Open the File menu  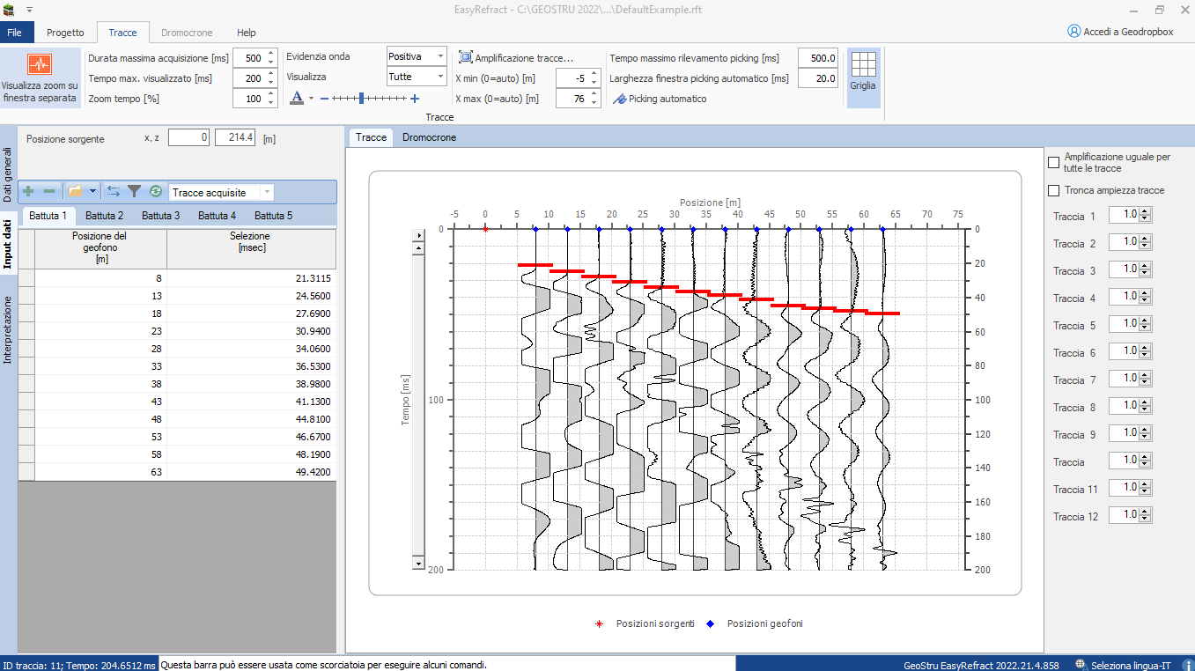(15, 33)
